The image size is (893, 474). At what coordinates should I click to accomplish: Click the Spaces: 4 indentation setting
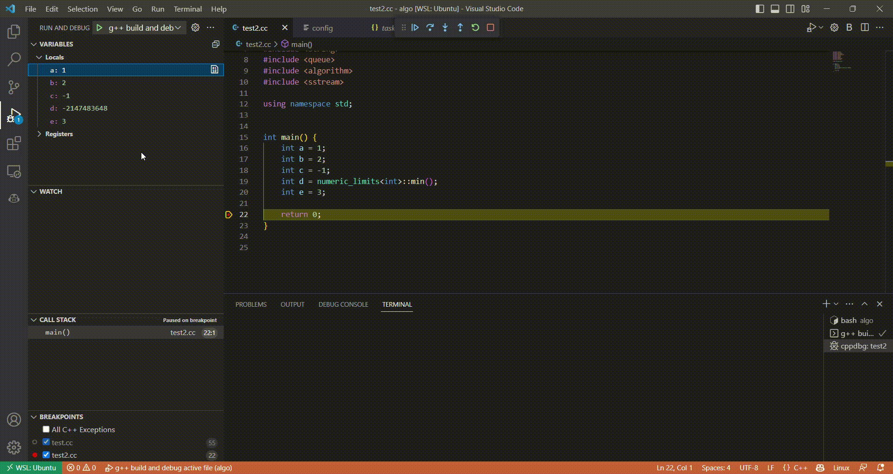point(715,467)
